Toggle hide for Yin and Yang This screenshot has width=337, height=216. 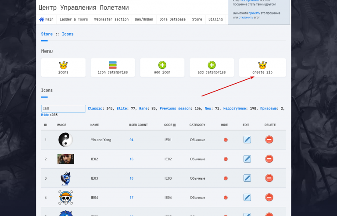pos(226,140)
